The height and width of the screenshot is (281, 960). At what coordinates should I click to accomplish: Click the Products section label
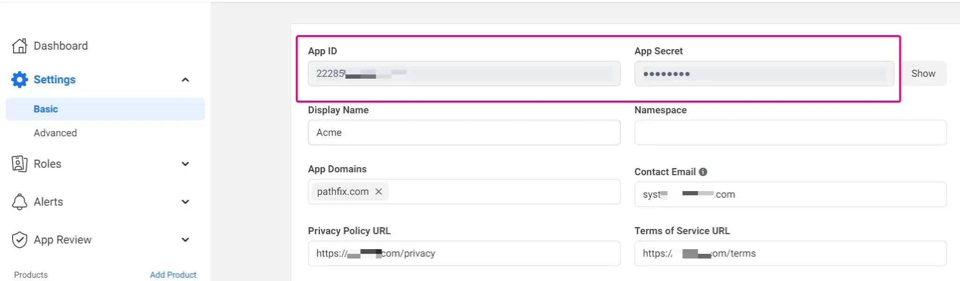pyautogui.click(x=31, y=275)
